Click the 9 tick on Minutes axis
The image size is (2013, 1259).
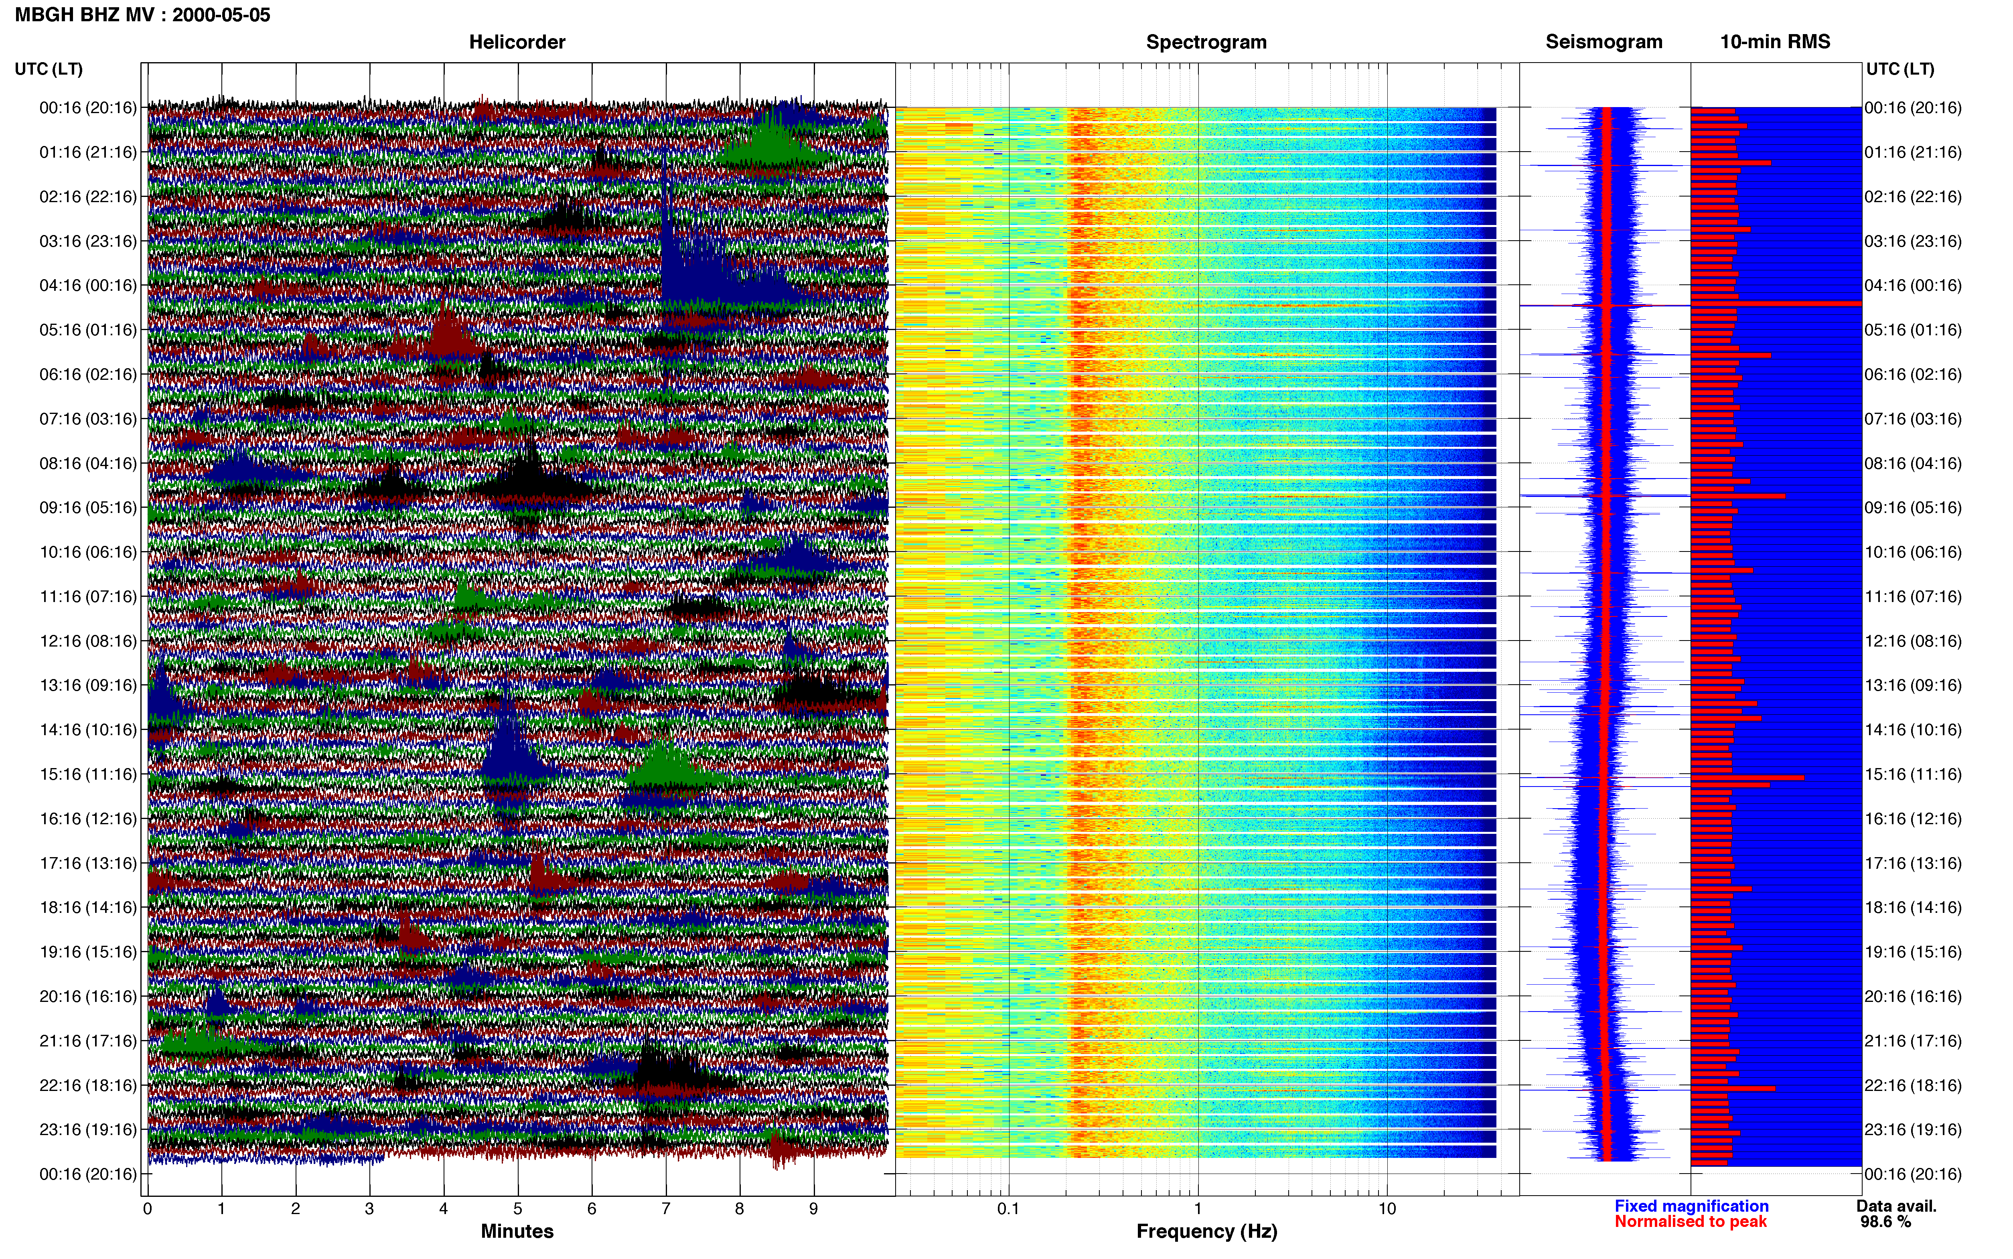pyautogui.click(x=813, y=1209)
